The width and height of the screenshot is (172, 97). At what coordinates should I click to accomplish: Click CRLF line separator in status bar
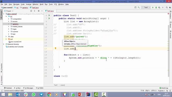click(148, 91)
